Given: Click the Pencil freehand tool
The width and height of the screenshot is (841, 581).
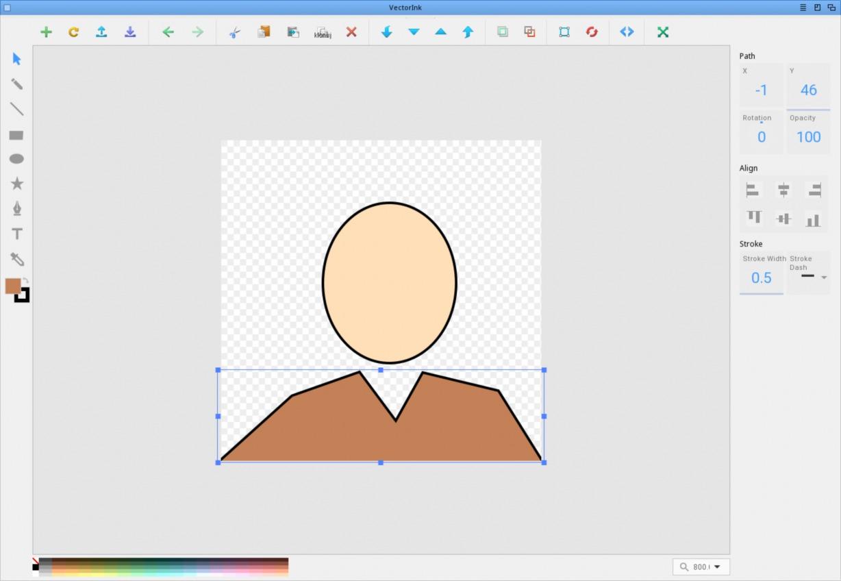Looking at the screenshot, I should pyautogui.click(x=16, y=84).
